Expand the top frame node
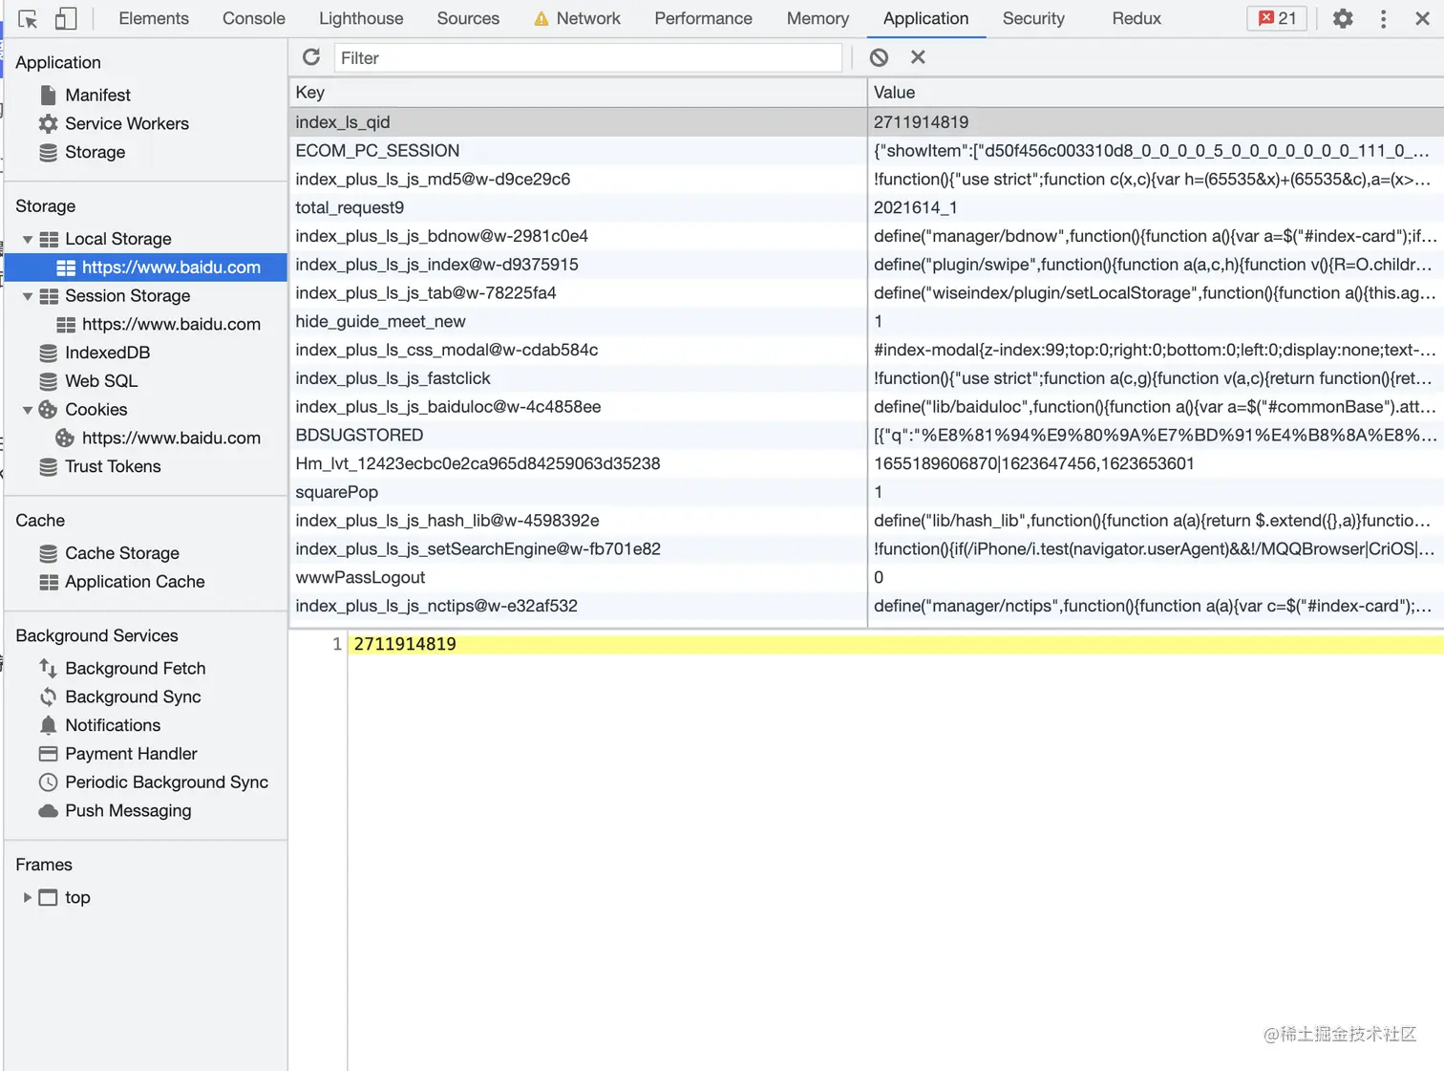Viewport: 1444px width, 1071px height. coord(28,897)
